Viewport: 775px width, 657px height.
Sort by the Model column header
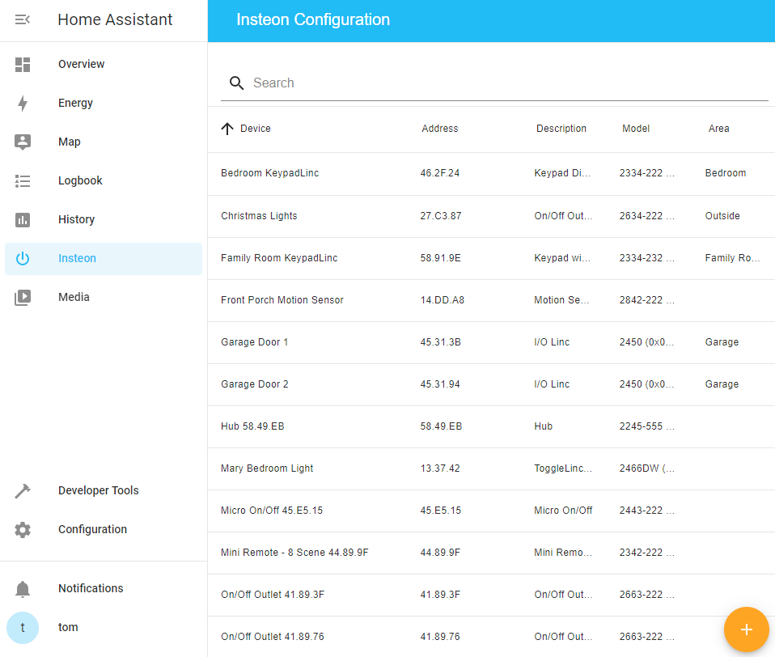coord(636,128)
